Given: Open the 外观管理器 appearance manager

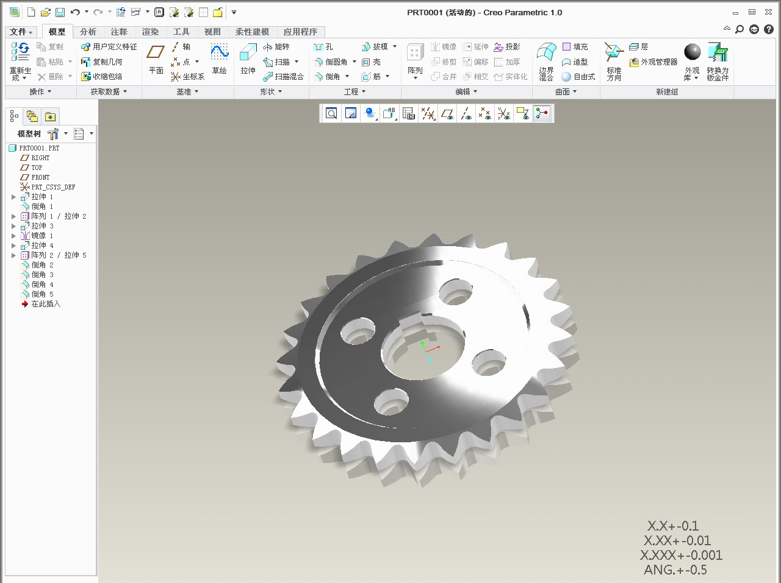Looking at the screenshot, I should pyautogui.click(x=653, y=62).
